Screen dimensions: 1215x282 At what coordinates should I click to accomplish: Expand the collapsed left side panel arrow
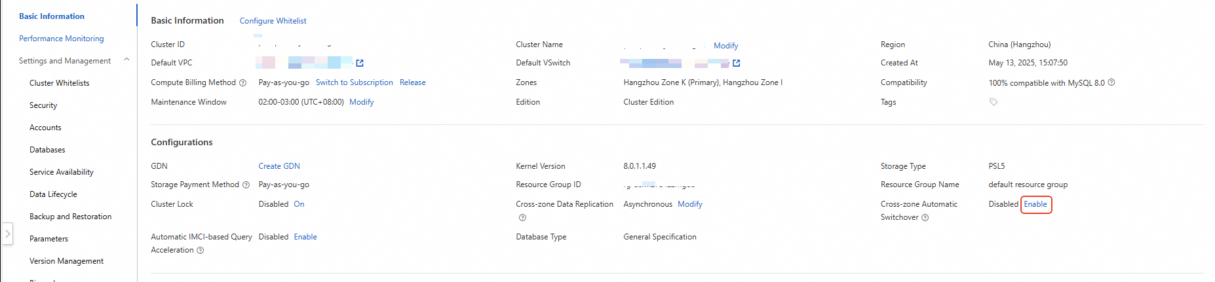[x=7, y=233]
